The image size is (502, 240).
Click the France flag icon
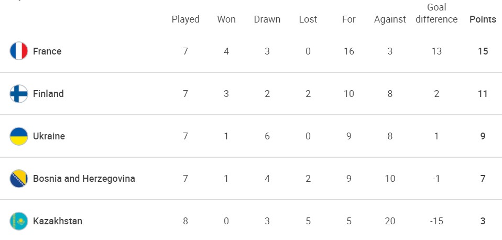pyautogui.click(x=19, y=51)
